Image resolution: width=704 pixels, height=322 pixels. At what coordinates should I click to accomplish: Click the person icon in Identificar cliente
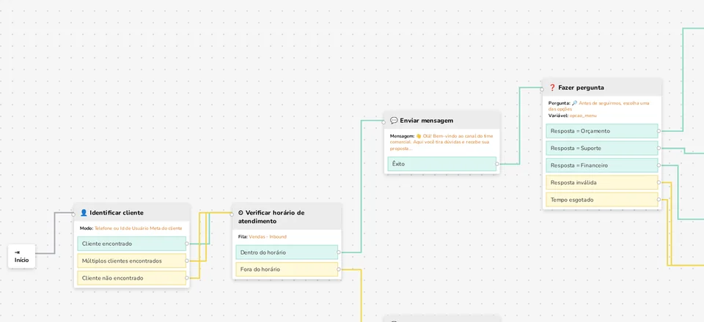(84, 213)
